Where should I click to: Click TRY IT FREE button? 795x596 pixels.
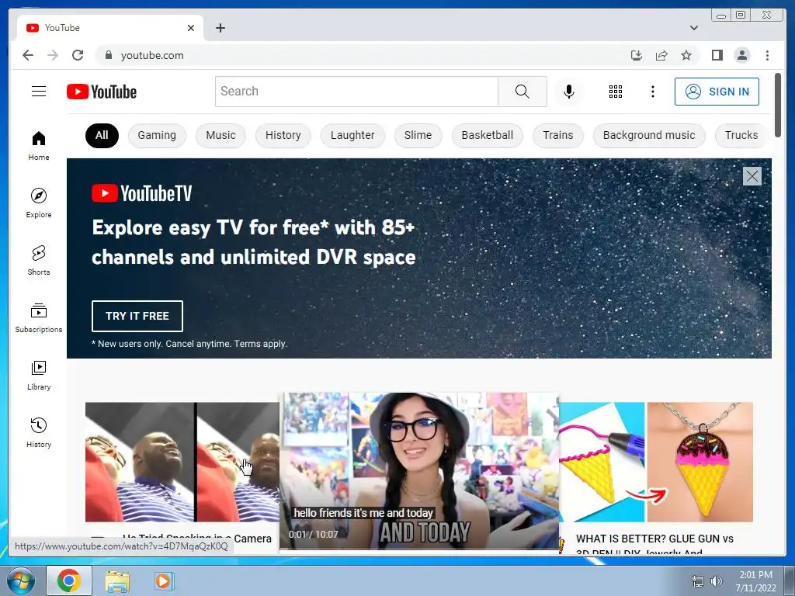click(x=137, y=316)
